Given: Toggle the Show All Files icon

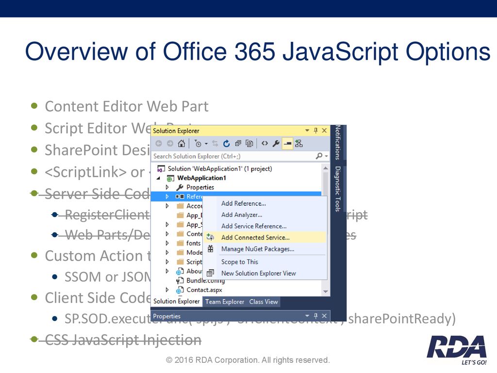Looking at the screenshot, I should click(249, 144).
